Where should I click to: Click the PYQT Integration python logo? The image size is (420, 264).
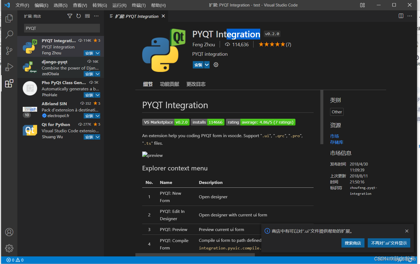tap(164, 50)
